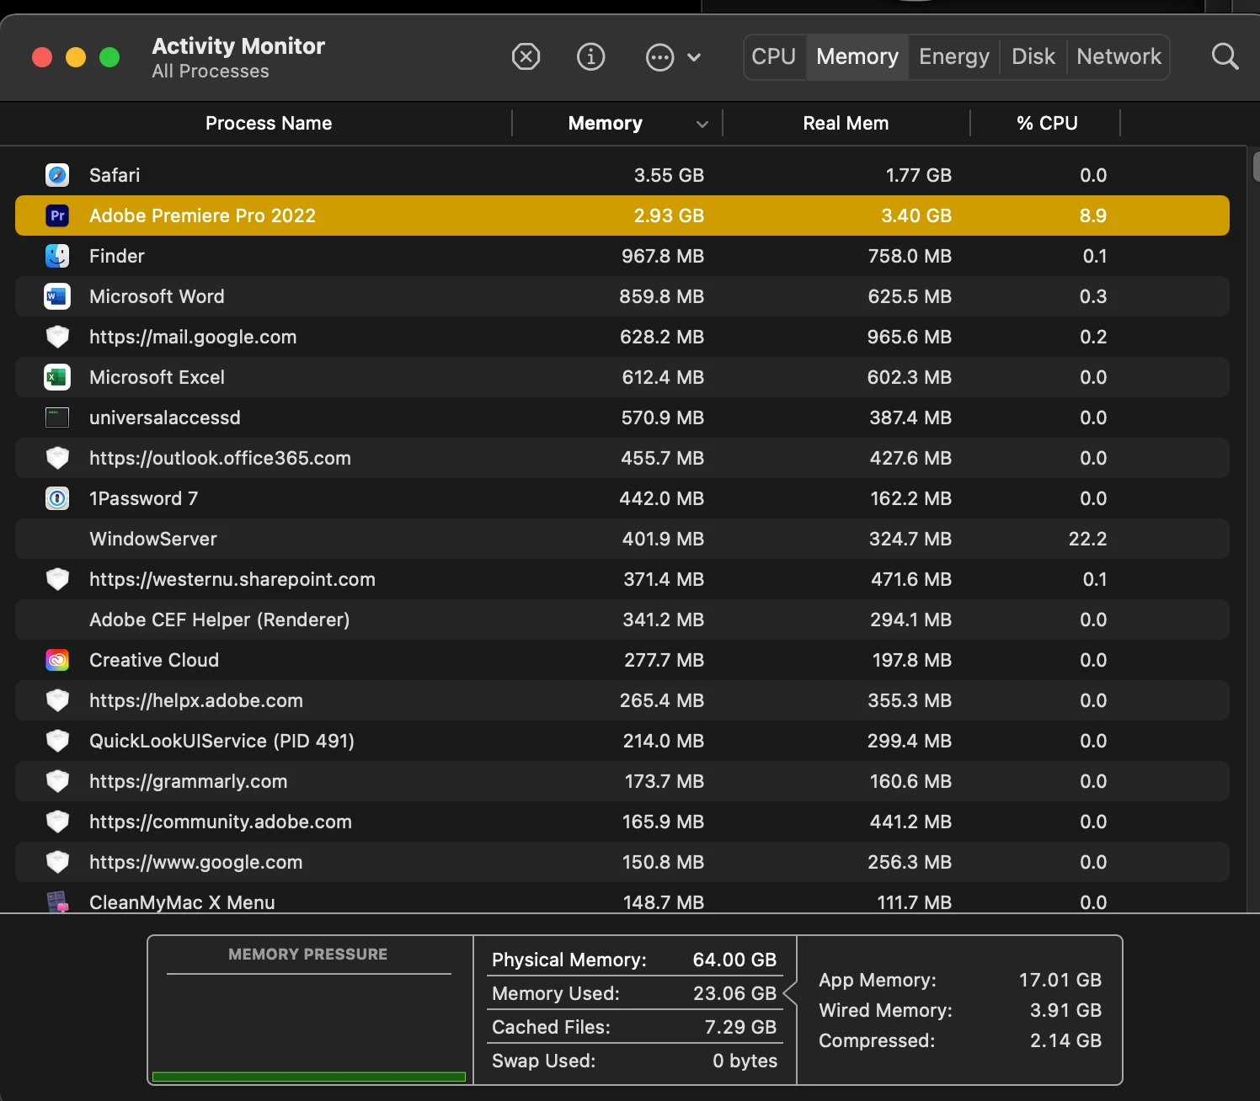Screen dimensions: 1260x1101
Task: Select the Microsoft Excel process name
Action: [x=157, y=377]
